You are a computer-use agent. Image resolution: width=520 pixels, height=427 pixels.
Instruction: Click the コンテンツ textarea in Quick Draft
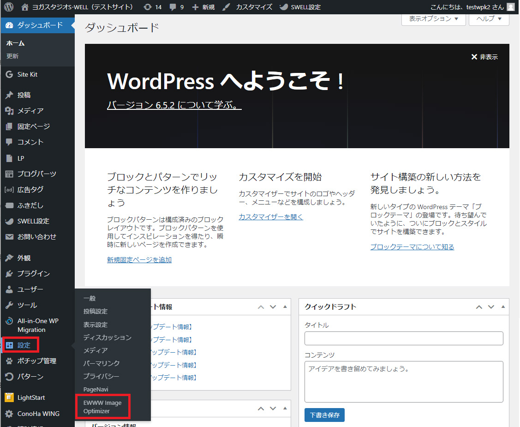[x=404, y=382]
